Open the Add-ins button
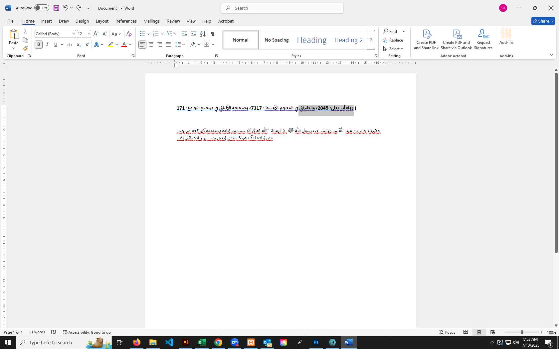This screenshot has width=559, height=349. [x=506, y=37]
